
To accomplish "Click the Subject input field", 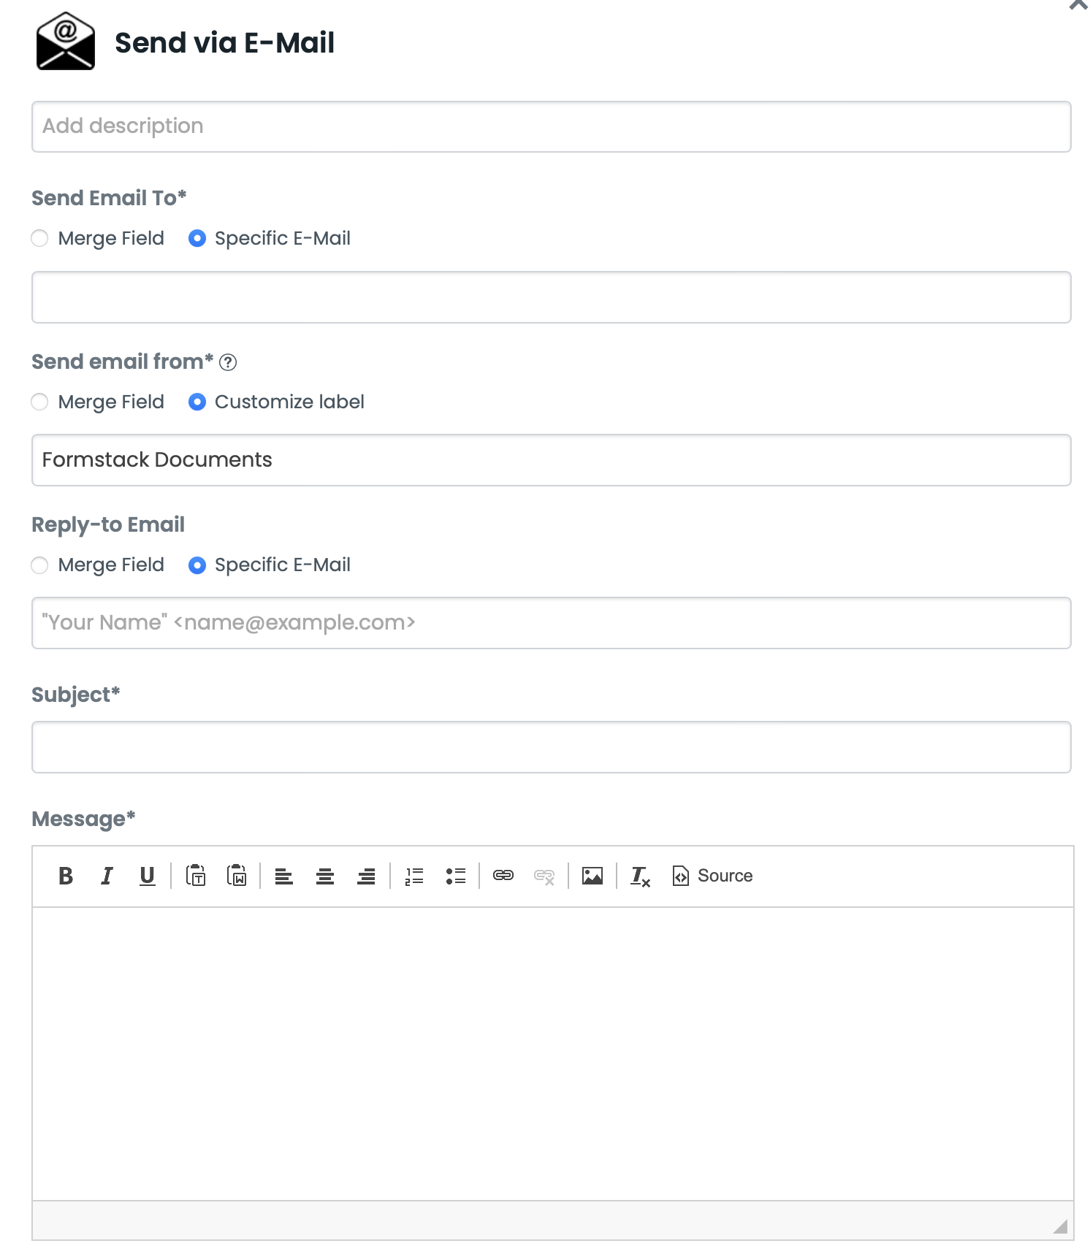I will (552, 747).
